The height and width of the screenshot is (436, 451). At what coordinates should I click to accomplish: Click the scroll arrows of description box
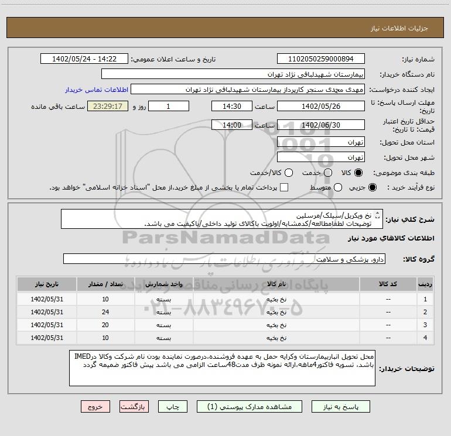[x=377, y=219]
